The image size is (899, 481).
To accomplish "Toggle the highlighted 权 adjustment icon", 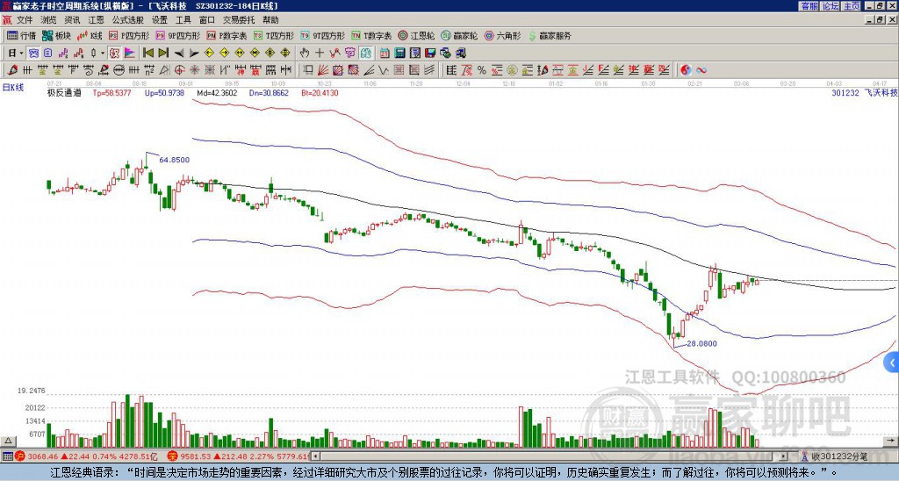I will tap(114, 54).
